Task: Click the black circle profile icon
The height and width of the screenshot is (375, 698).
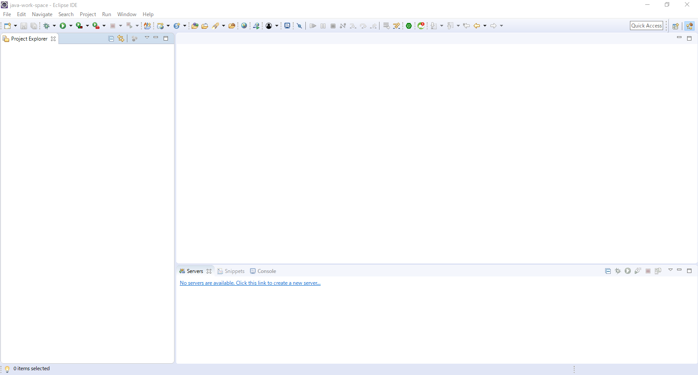Action: click(x=269, y=26)
